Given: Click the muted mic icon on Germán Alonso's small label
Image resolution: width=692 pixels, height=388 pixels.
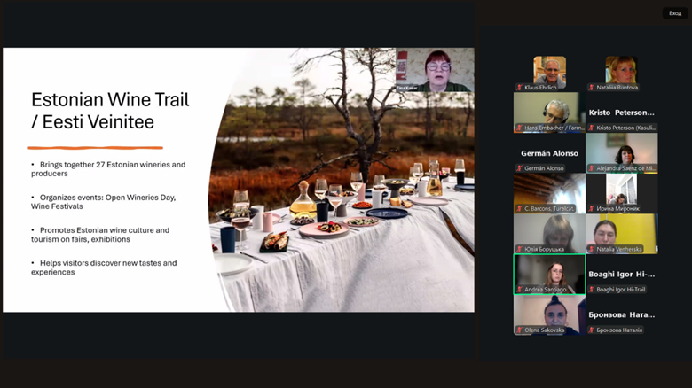Looking at the screenshot, I should [x=519, y=168].
